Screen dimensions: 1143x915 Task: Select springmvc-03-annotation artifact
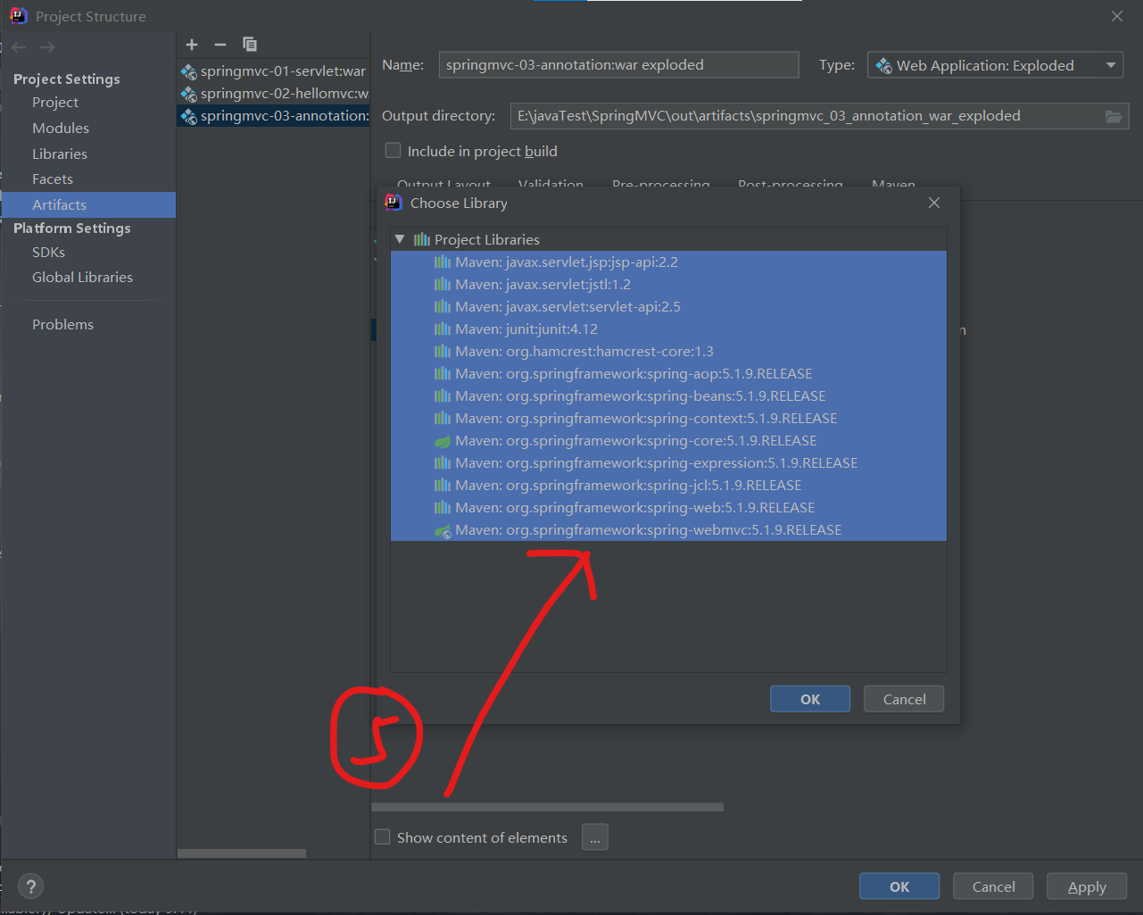[x=273, y=116]
